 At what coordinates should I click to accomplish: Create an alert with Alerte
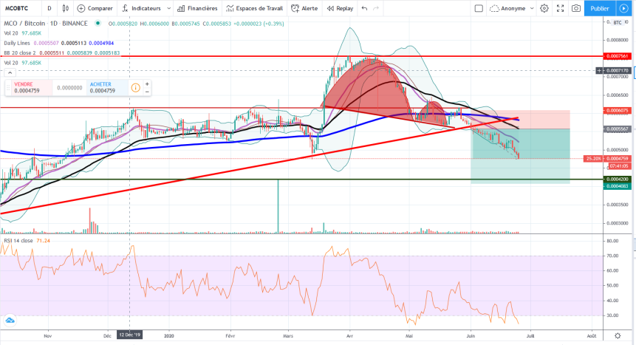click(x=304, y=8)
